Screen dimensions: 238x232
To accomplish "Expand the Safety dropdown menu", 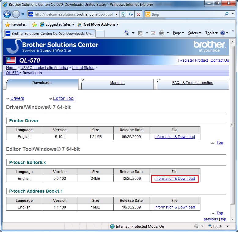I will [195, 33].
